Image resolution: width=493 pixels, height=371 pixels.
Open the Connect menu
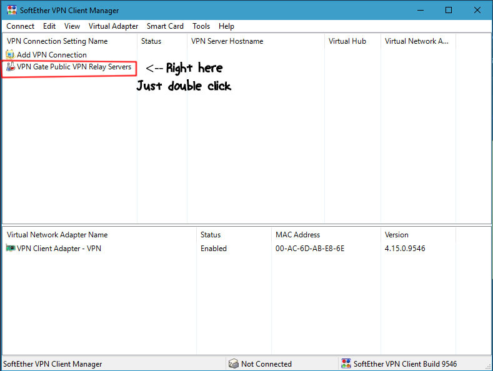coord(20,26)
